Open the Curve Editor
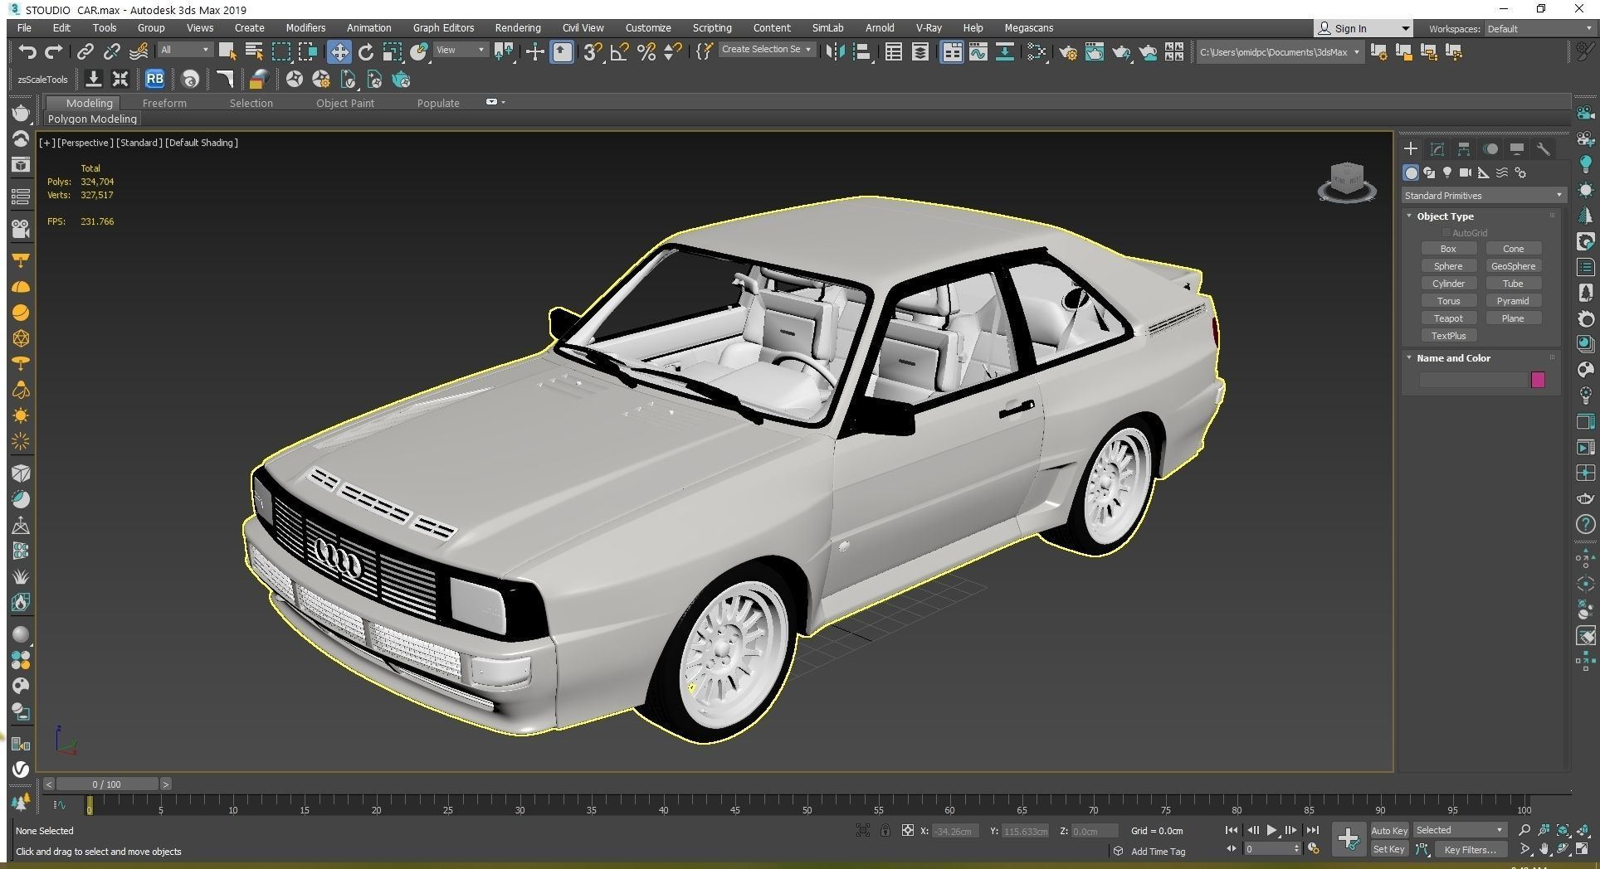This screenshot has height=869, width=1600. coord(978,52)
